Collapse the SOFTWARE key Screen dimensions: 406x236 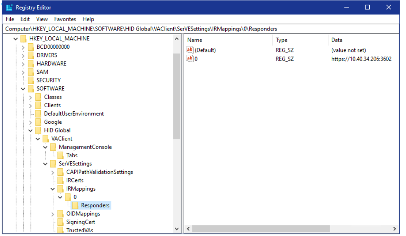coord(23,89)
